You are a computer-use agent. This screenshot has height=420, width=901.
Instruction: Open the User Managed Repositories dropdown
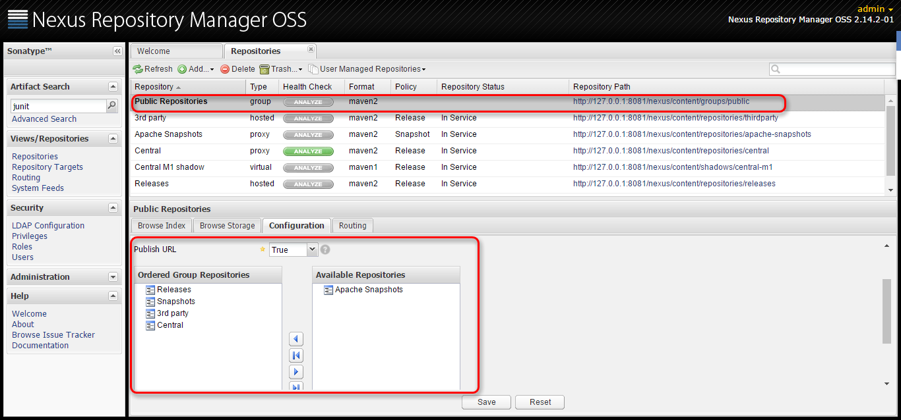click(x=367, y=69)
